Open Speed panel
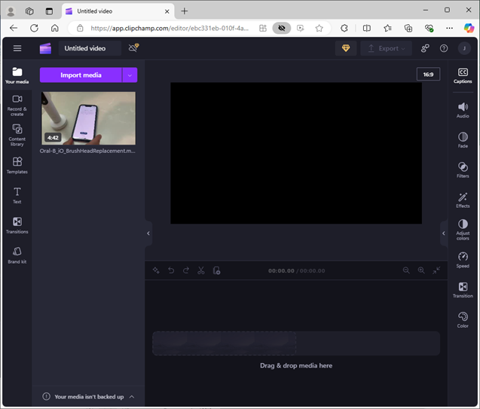The image size is (480, 409). (463, 260)
